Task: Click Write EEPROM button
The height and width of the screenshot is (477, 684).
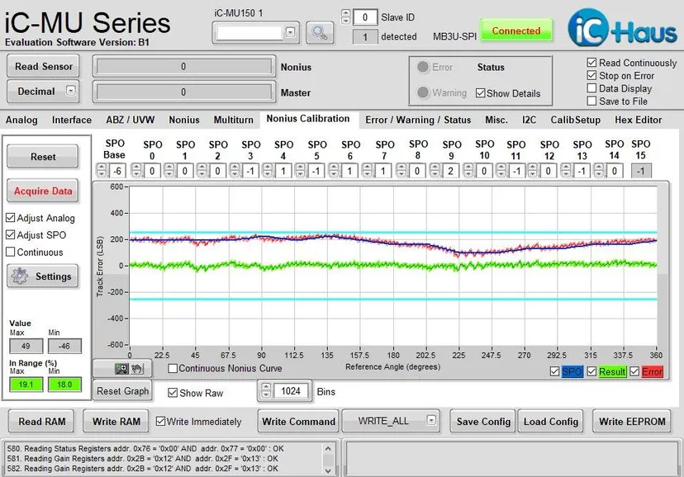Action: (x=632, y=421)
